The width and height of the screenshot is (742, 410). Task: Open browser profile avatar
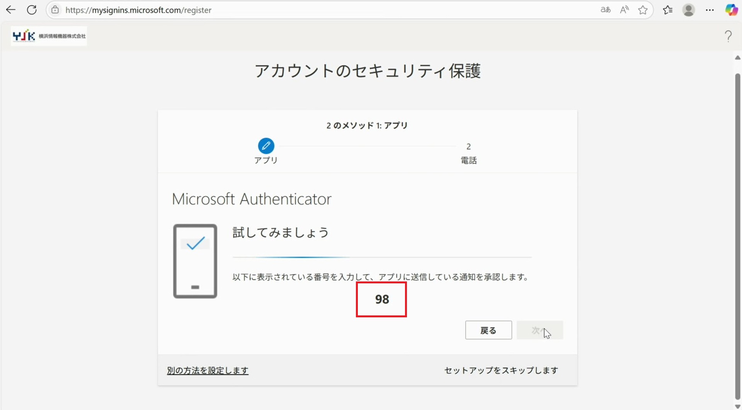point(688,10)
